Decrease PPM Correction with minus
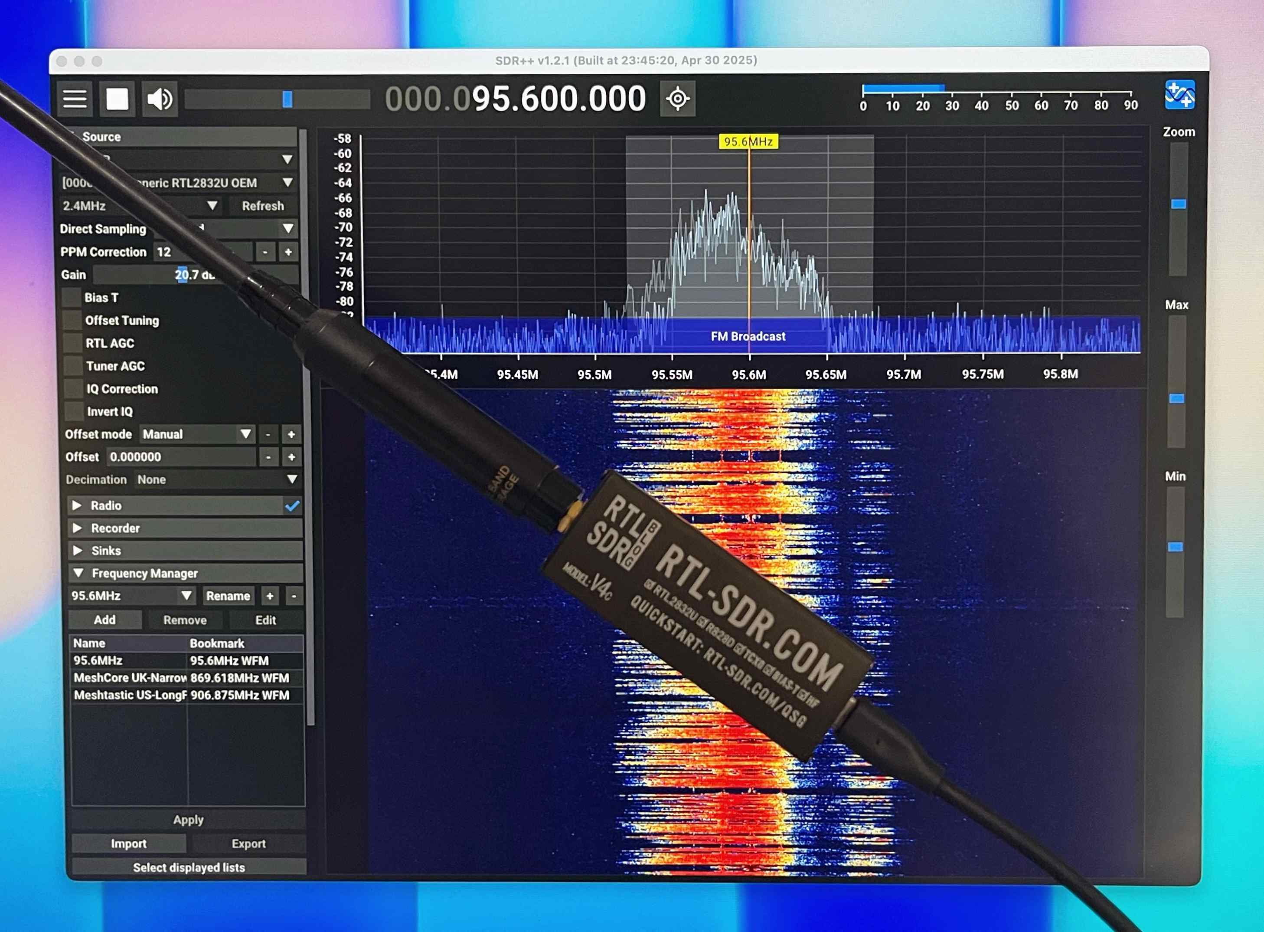The width and height of the screenshot is (1264, 932). click(x=265, y=252)
